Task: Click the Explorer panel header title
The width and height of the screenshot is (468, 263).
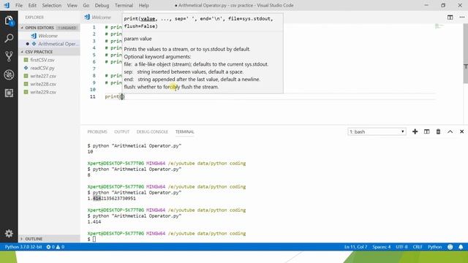Action: pyautogui.click(x=34, y=18)
